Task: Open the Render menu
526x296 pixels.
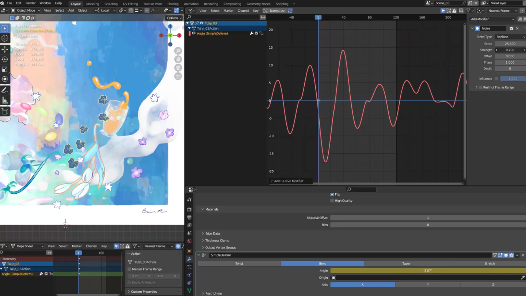Action: tap(30, 3)
